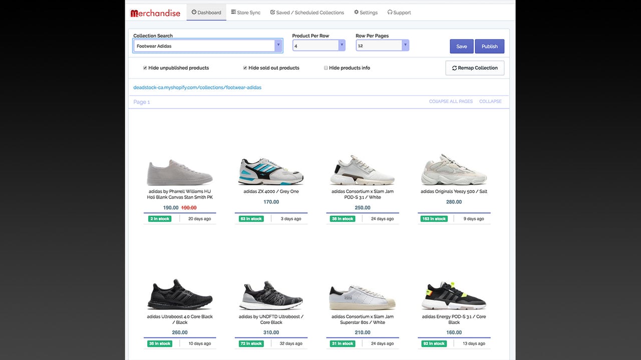
Task: Click the Save button
Action: pyautogui.click(x=462, y=46)
